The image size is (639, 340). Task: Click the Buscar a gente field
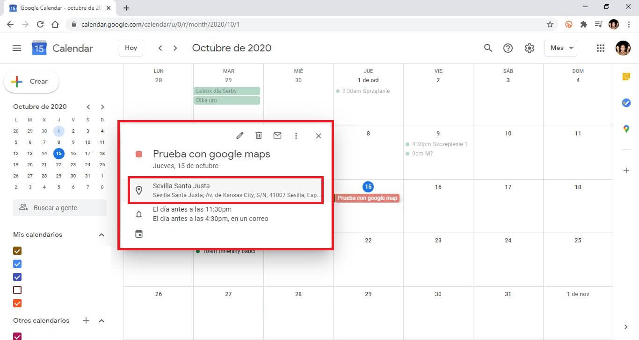60,208
